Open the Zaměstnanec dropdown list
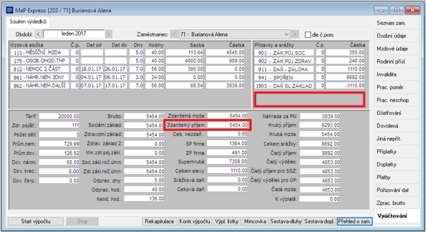The image size is (426, 232). click(x=286, y=34)
